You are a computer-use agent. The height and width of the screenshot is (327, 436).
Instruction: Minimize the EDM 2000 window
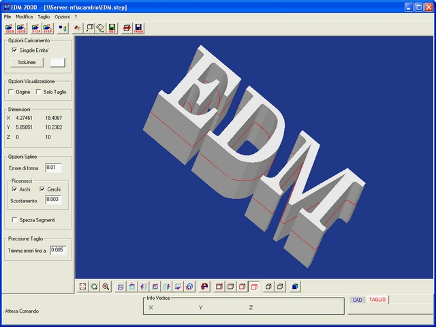click(409, 7)
